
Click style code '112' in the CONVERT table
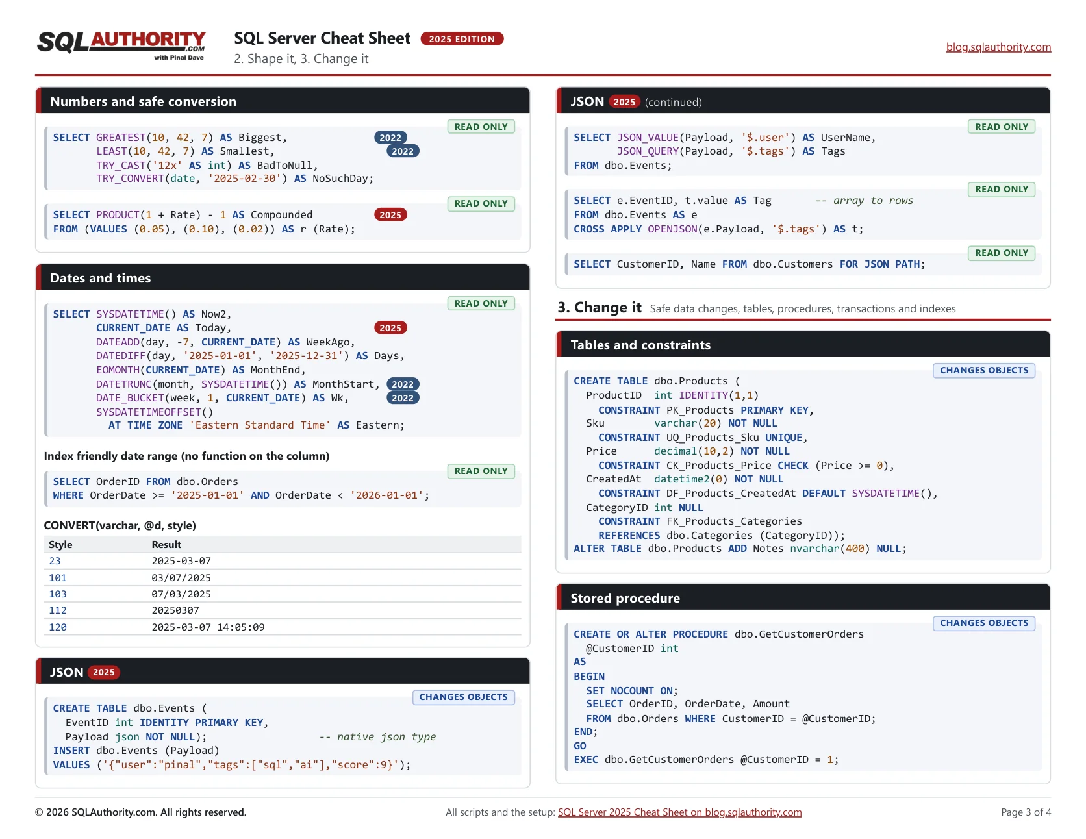click(x=58, y=610)
